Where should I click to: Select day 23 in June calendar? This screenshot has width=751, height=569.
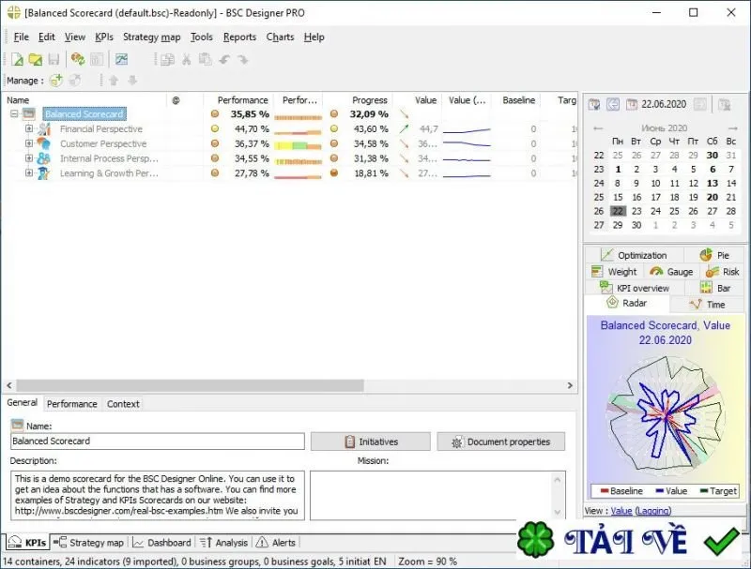coord(636,211)
